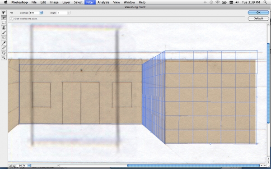Open Spotlight search icon
Viewport: 271px width, 169px height.
(265, 2)
